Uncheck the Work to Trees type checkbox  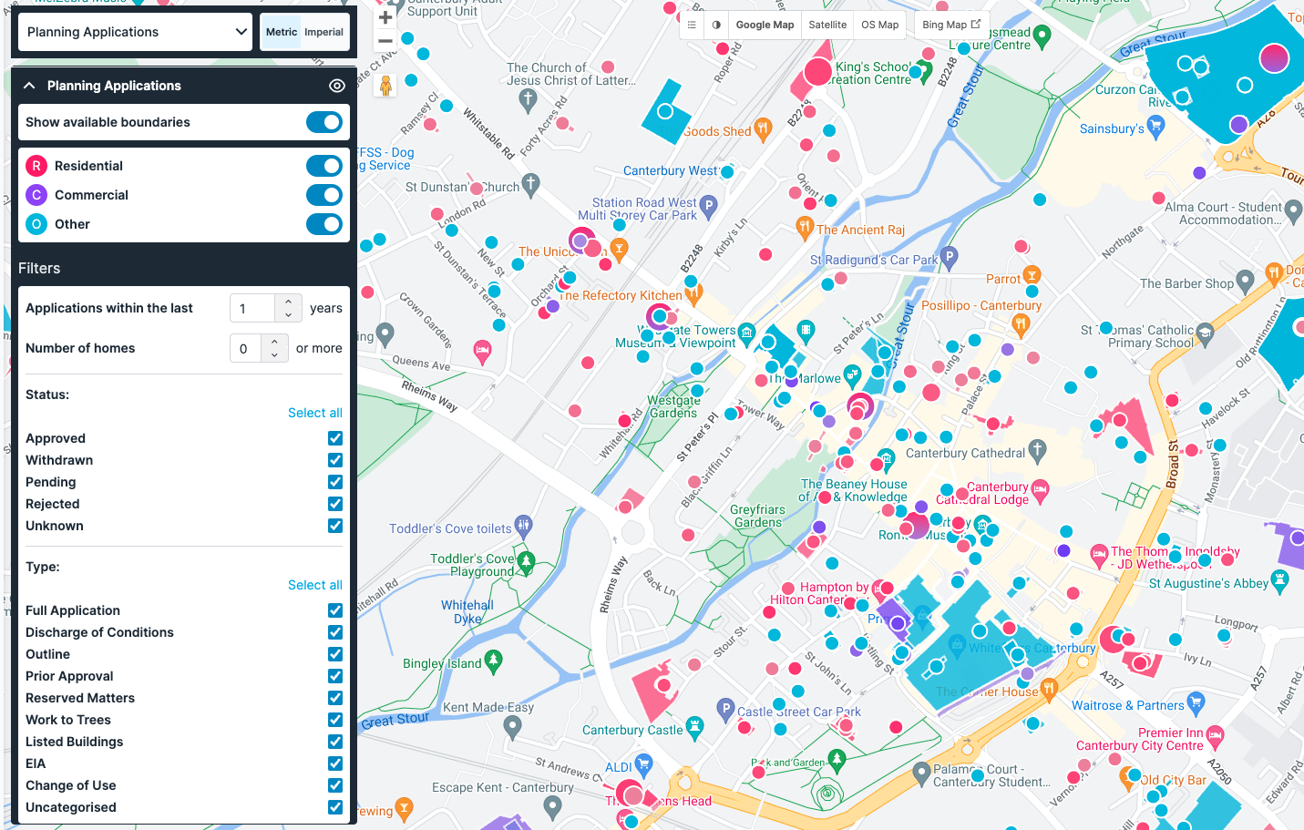(335, 720)
